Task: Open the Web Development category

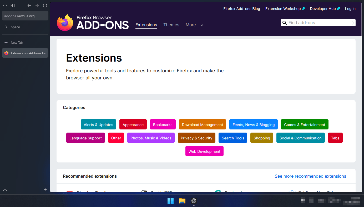Action: click(x=204, y=151)
